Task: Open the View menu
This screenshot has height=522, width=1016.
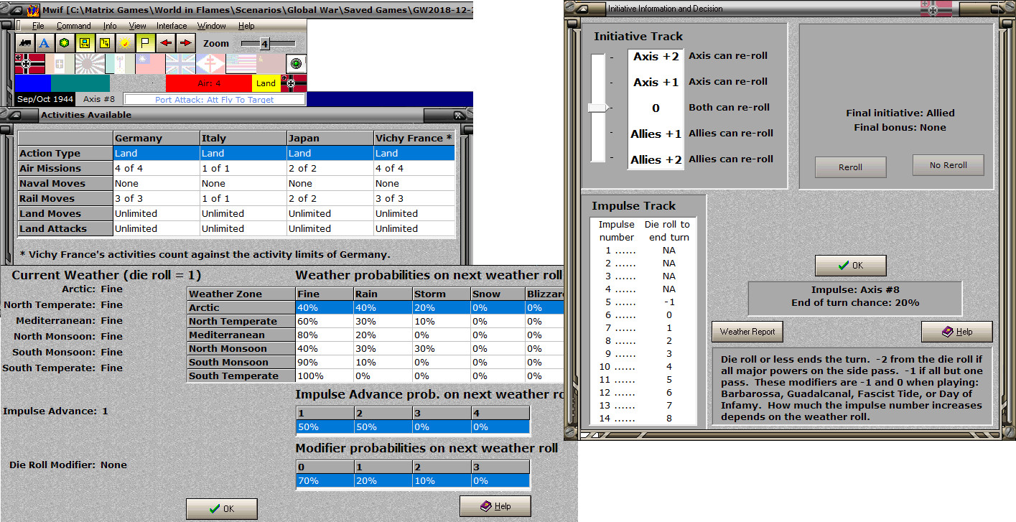Action: point(137,26)
